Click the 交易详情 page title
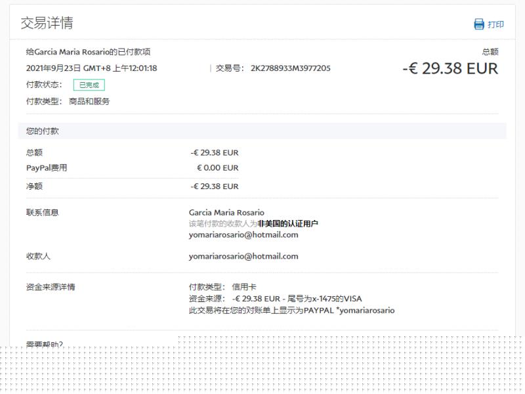525x394 pixels. (x=47, y=23)
